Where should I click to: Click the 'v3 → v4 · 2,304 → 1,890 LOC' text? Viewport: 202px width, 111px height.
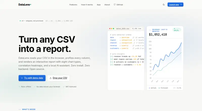[x=59, y=21]
